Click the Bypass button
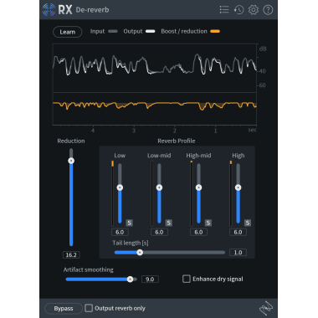The width and height of the screenshot is (318, 318). 64,309
